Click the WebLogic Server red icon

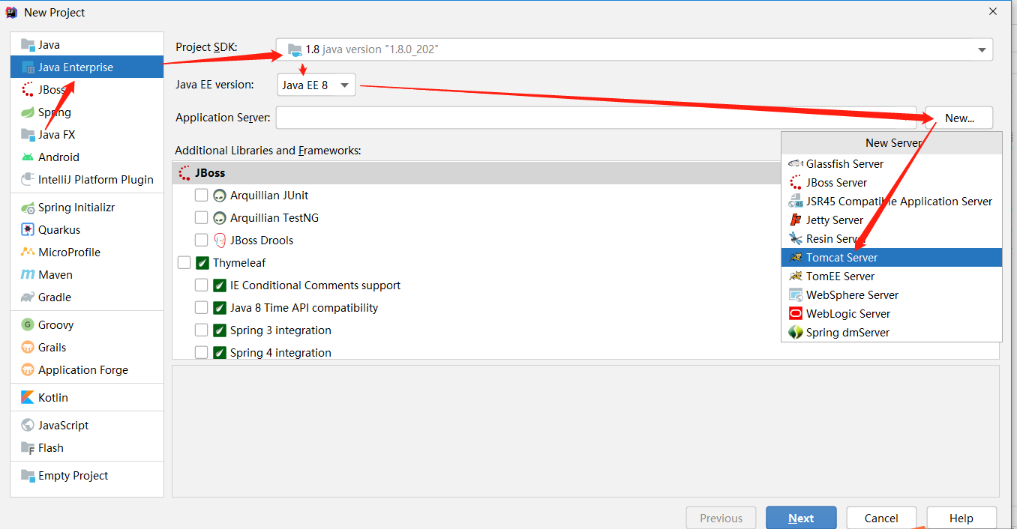(x=796, y=314)
